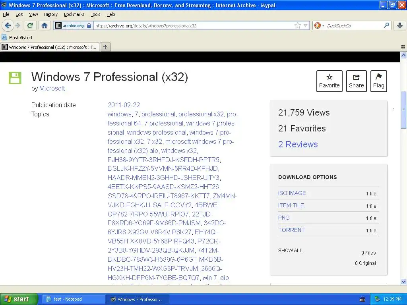The height and width of the screenshot is (305, 407).
Task: Click the 'windows x32' topic link
Action: pyautogui.click(x=179, y=151)
